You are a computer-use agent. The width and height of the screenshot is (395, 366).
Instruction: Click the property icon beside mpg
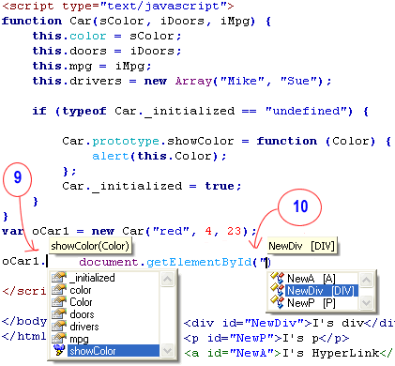(59, 339)
